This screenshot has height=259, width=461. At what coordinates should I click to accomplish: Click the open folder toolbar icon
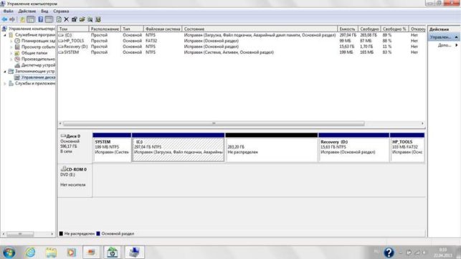[82, 19]
